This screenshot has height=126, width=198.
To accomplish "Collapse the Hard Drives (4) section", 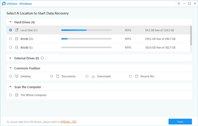I will [x=11, y=22].
